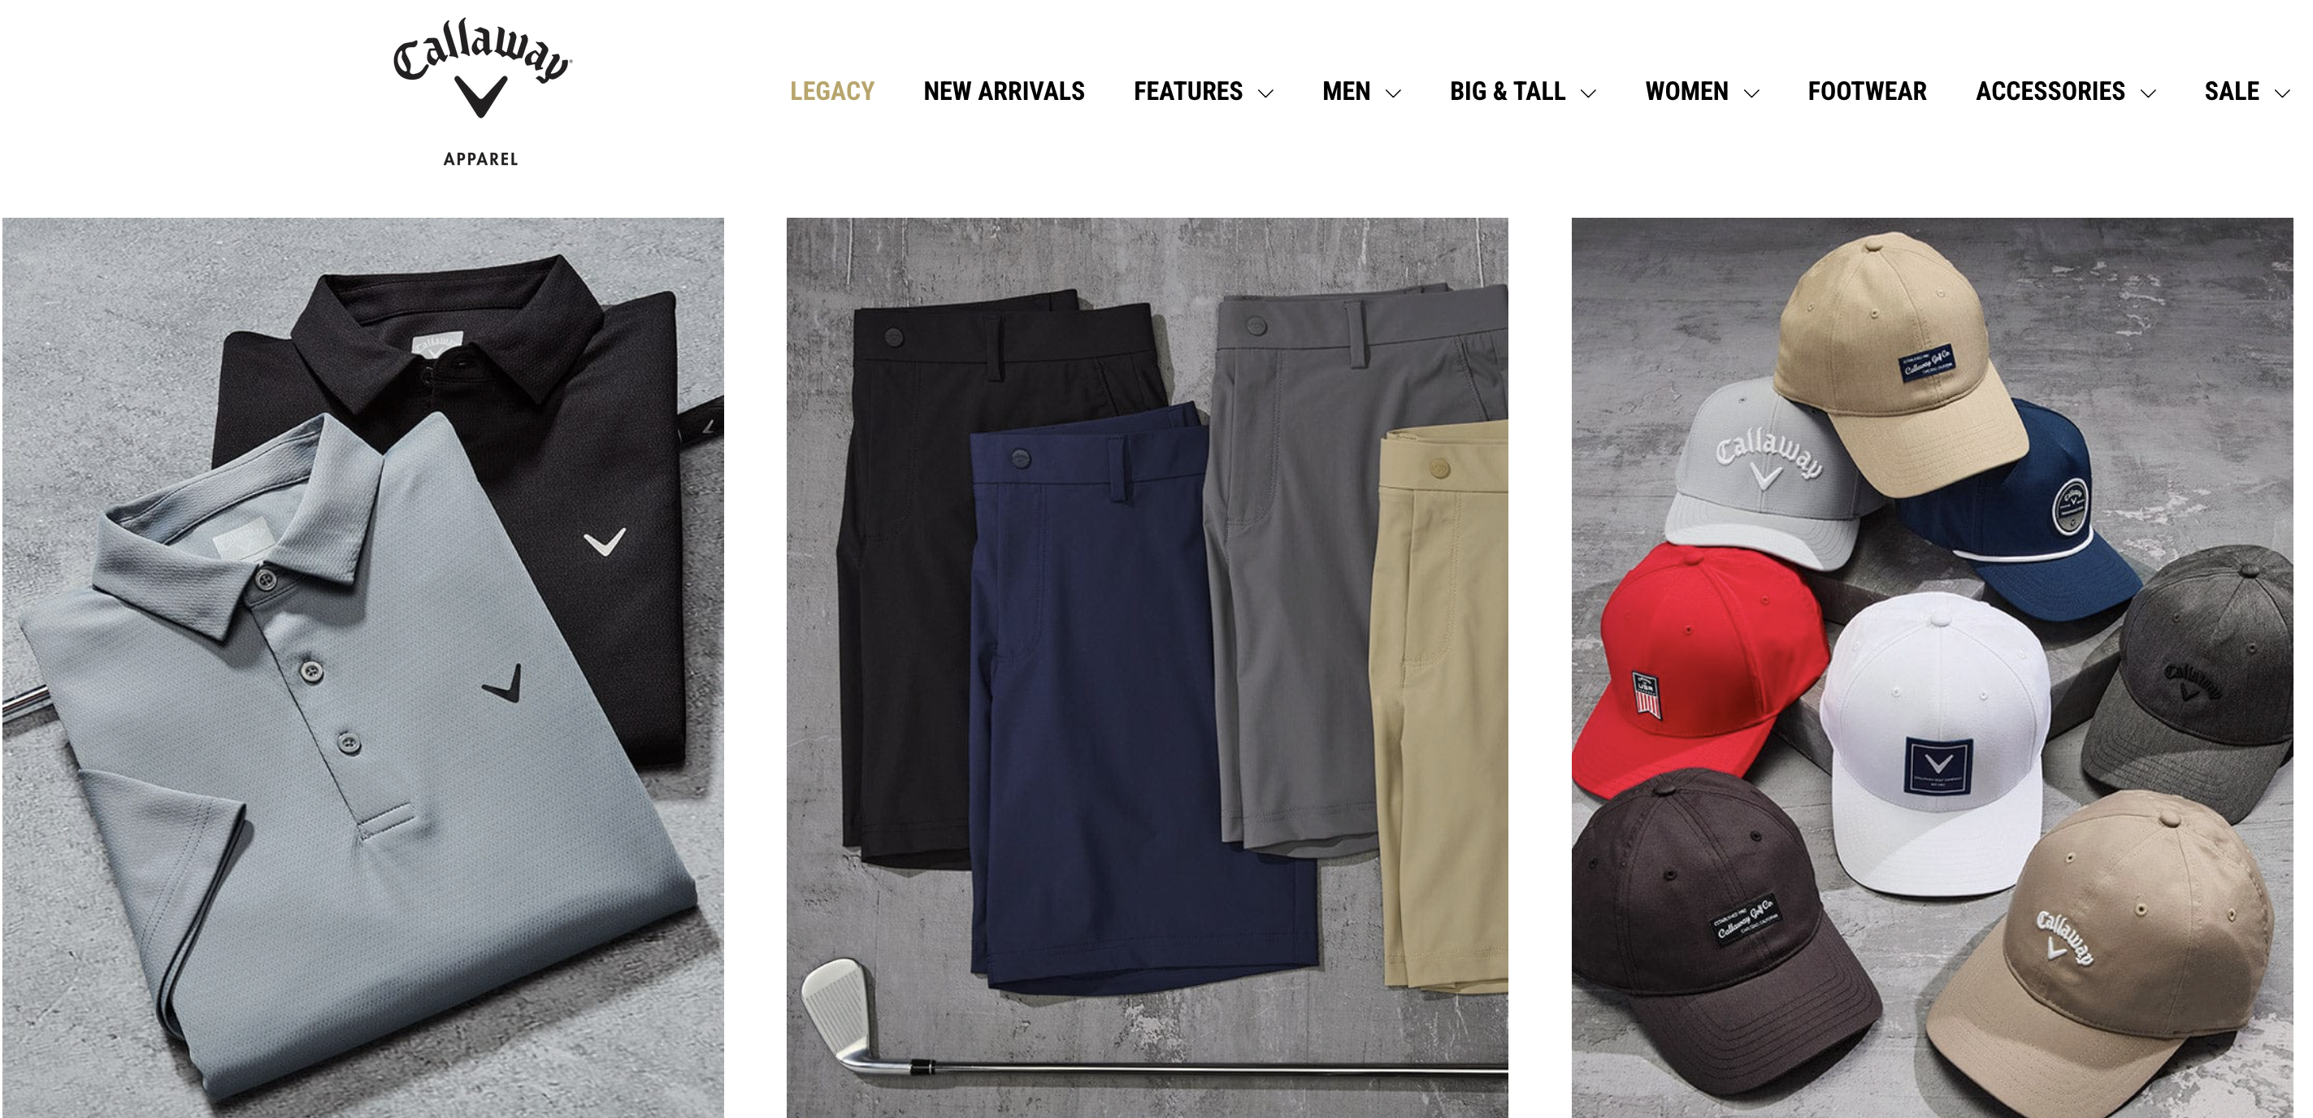This screenshot has height=1118, width=2313.
Task: Expand the FEATURES dropdown chevron
Action: (1266, 93)
